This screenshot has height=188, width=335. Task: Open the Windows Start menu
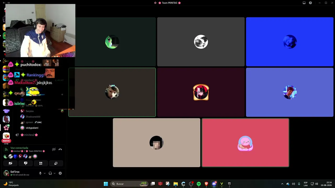pyautogui.click(x=106, y=184)
